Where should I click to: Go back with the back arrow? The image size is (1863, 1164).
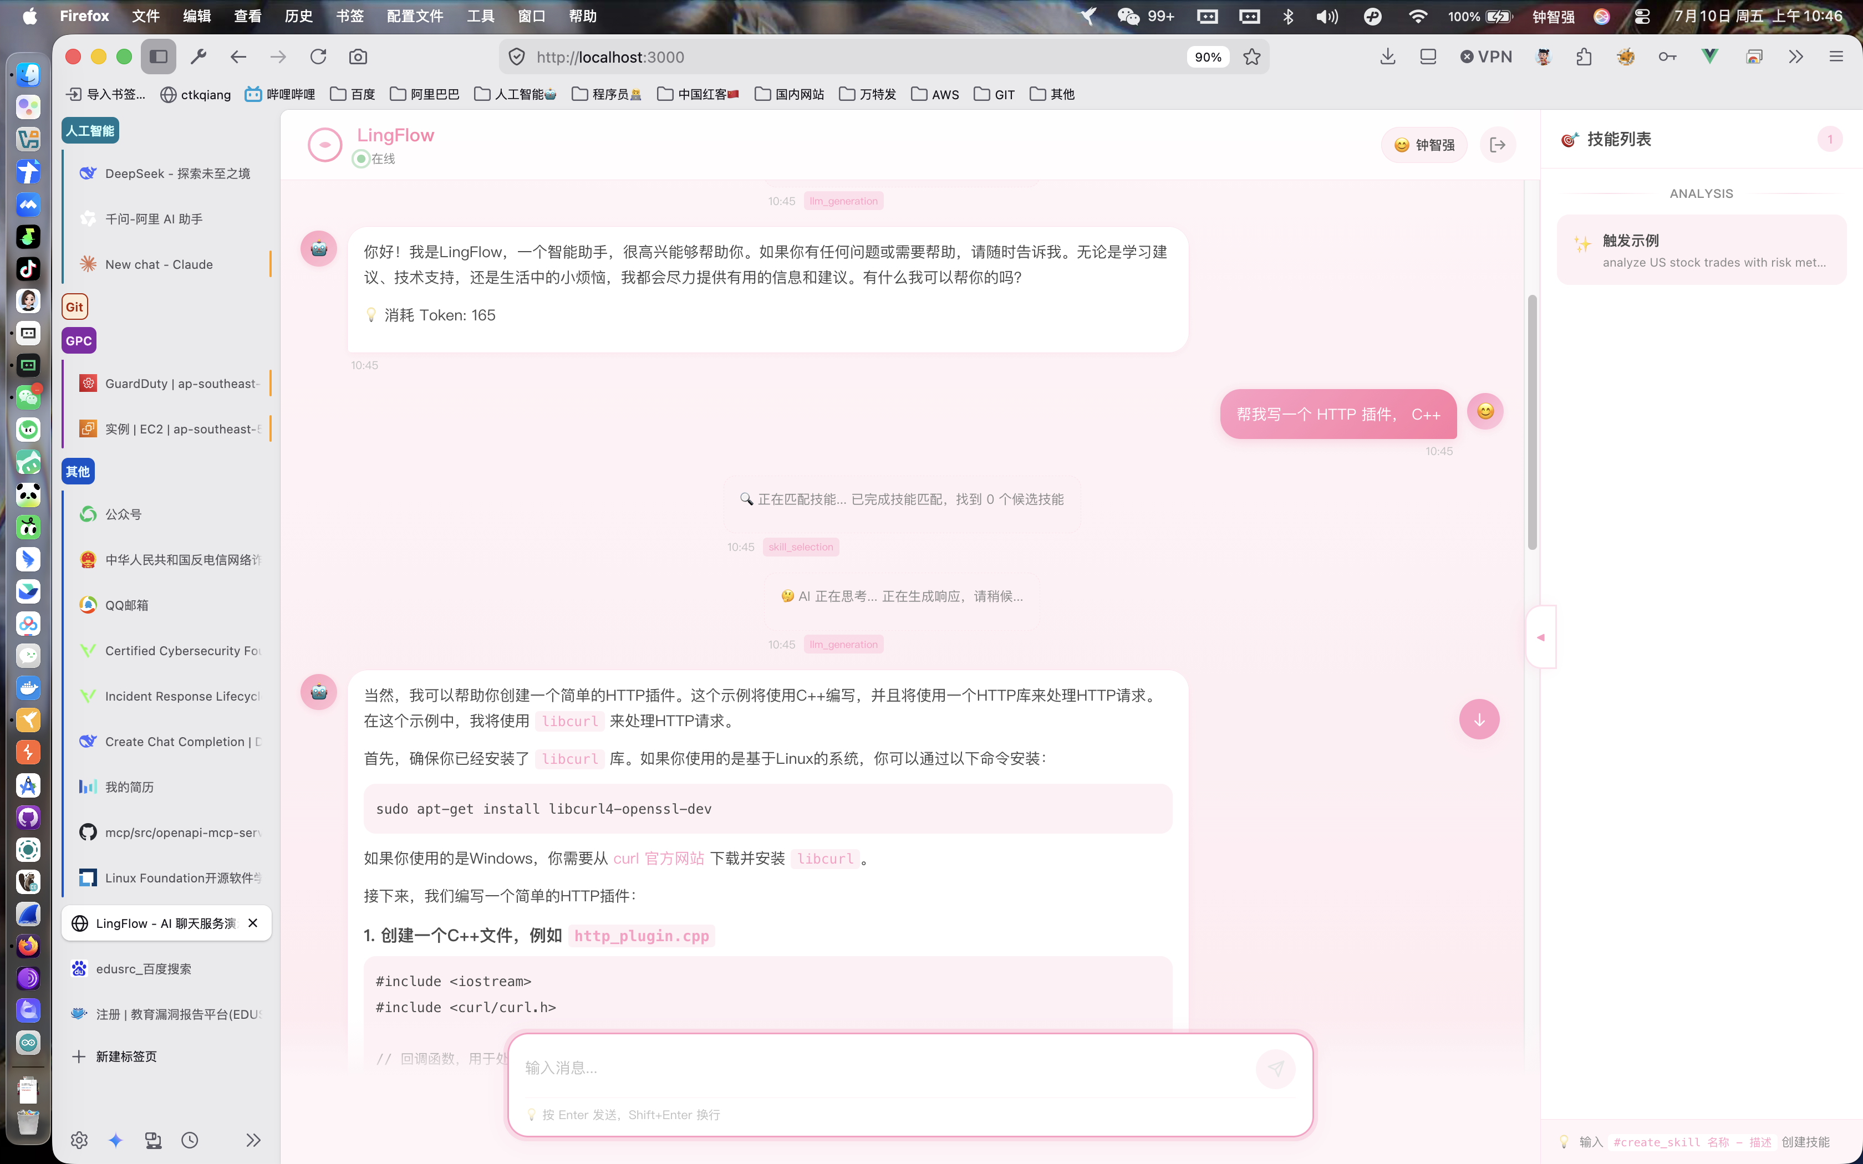pos(238,57)
